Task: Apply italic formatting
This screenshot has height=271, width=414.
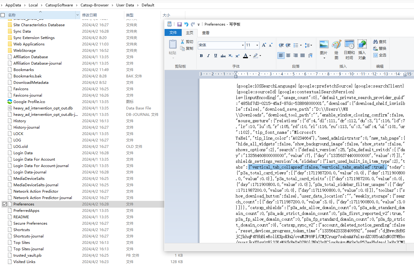Action: [x=208, y=55]
